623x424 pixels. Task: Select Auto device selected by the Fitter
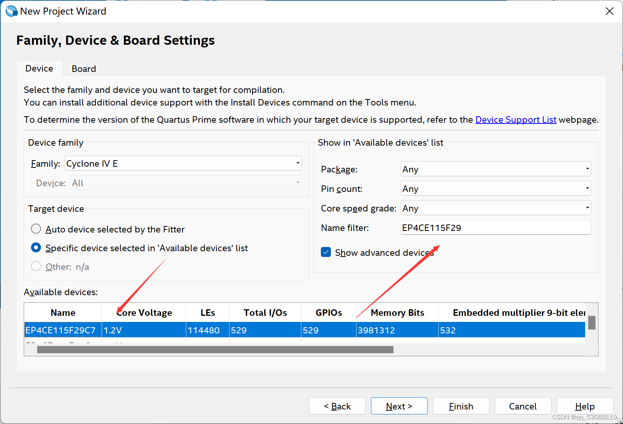(36, 229)
